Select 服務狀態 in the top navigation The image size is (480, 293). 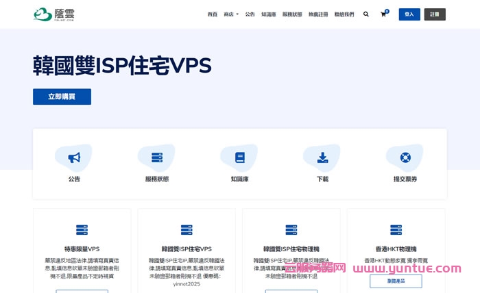click(292, 14)
